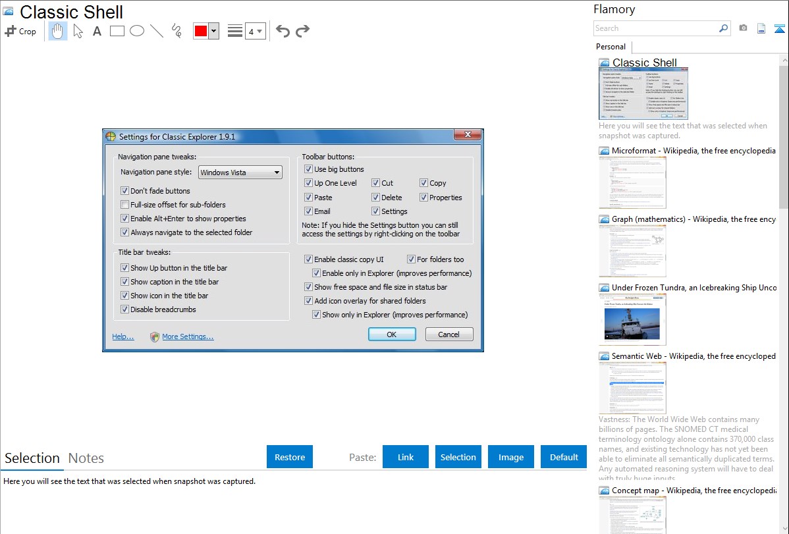Click into the Search input field

[x=656, y=28]
